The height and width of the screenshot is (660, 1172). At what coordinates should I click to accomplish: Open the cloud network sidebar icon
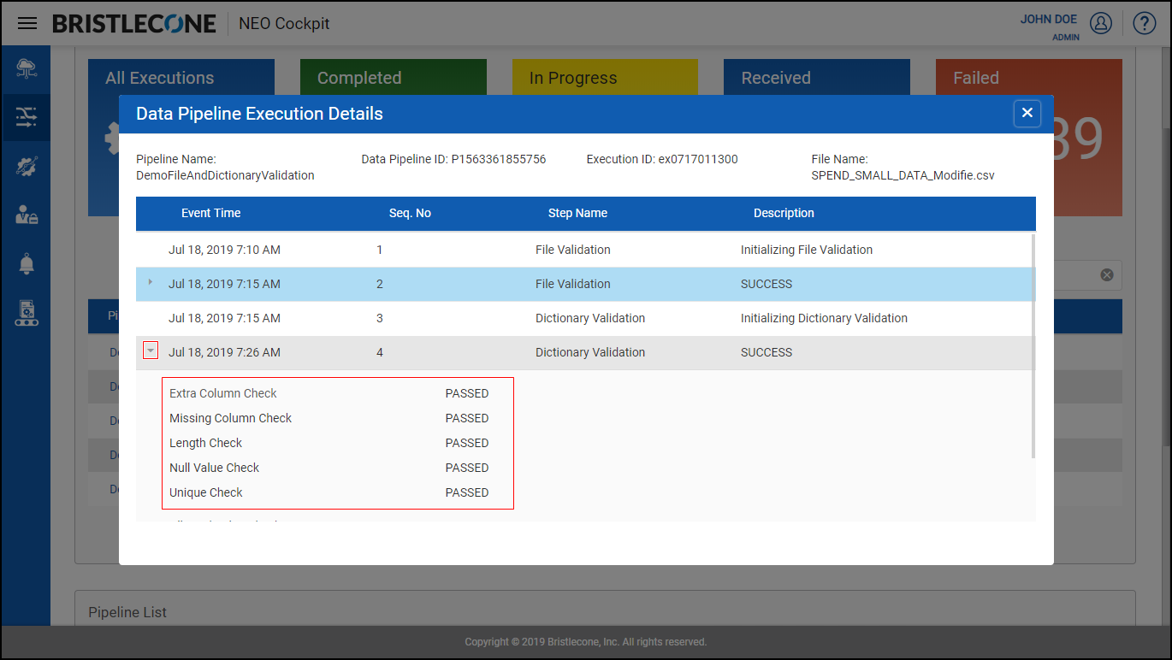27,69
